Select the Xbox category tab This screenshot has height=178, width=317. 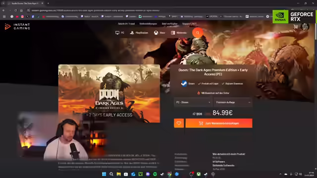[x=159, y=33]
